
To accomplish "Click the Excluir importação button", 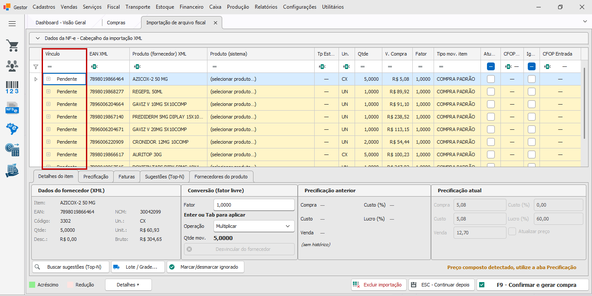I will coord(379,285).
